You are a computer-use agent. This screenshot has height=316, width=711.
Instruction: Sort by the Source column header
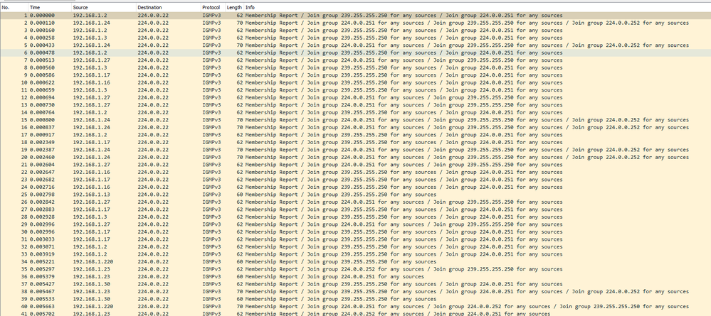[x=103, y=8]
